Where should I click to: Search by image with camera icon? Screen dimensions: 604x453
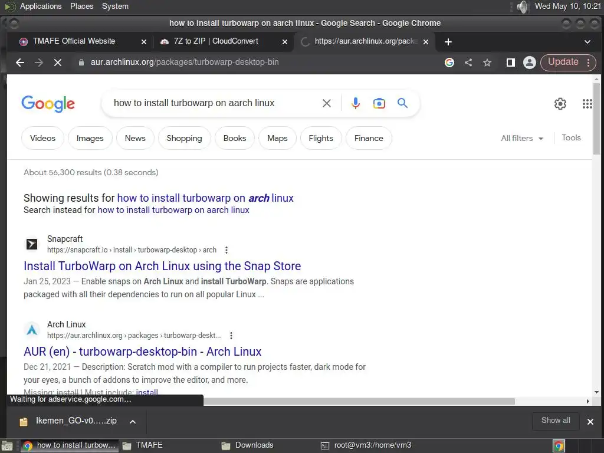(379, 103)
